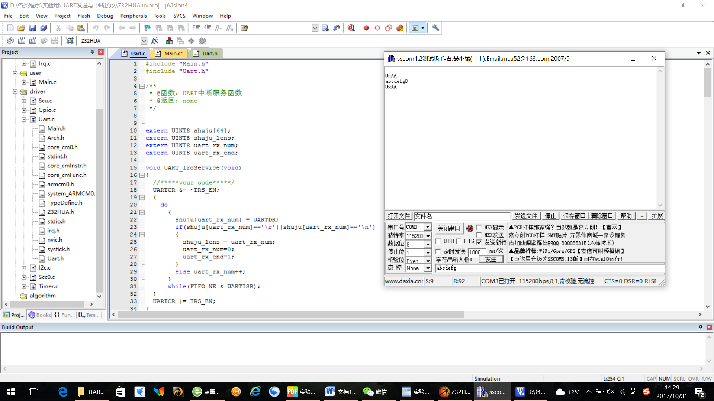
Task: Uncheck the 发送新行 checkbox
Action: coord(479,242)
